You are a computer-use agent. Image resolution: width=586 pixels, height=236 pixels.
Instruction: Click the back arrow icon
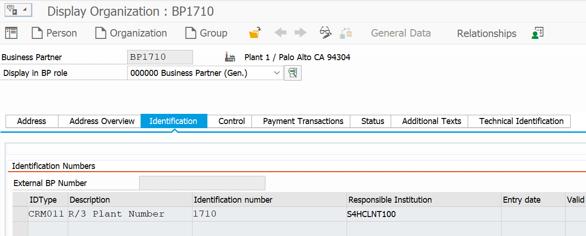click(280, 33)
